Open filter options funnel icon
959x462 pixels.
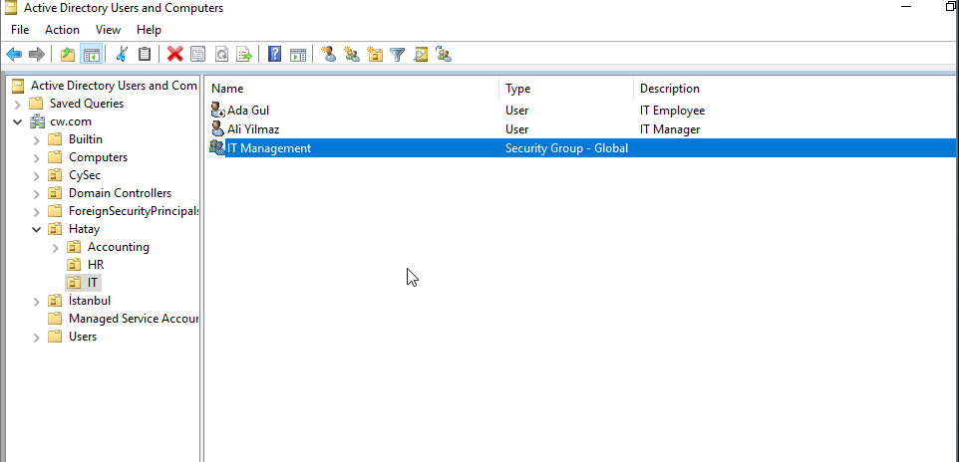pos(397,54)
